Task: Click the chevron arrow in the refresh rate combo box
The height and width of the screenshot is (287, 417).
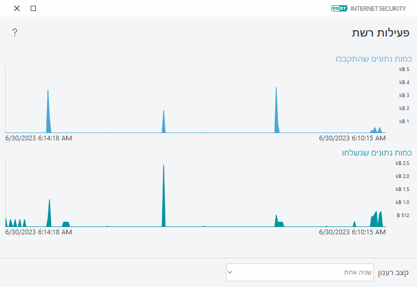Action: (230, 272)
